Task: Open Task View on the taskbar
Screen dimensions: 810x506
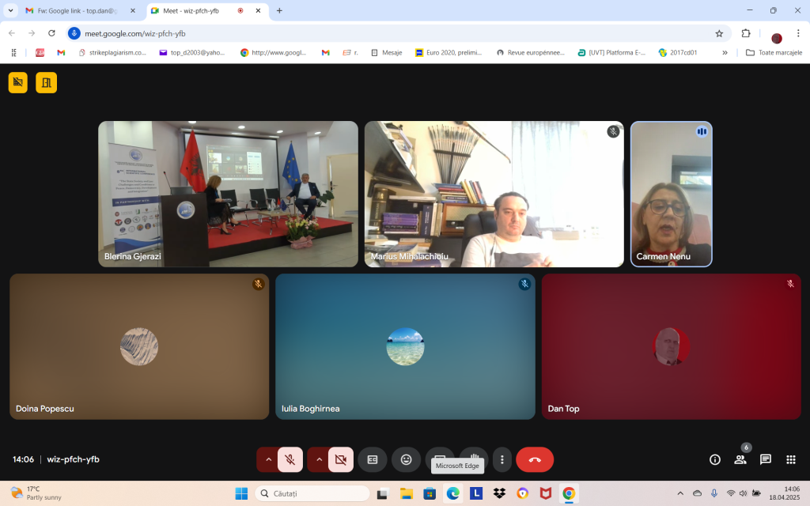Action: pyautogui.click(x=382, y=493)
